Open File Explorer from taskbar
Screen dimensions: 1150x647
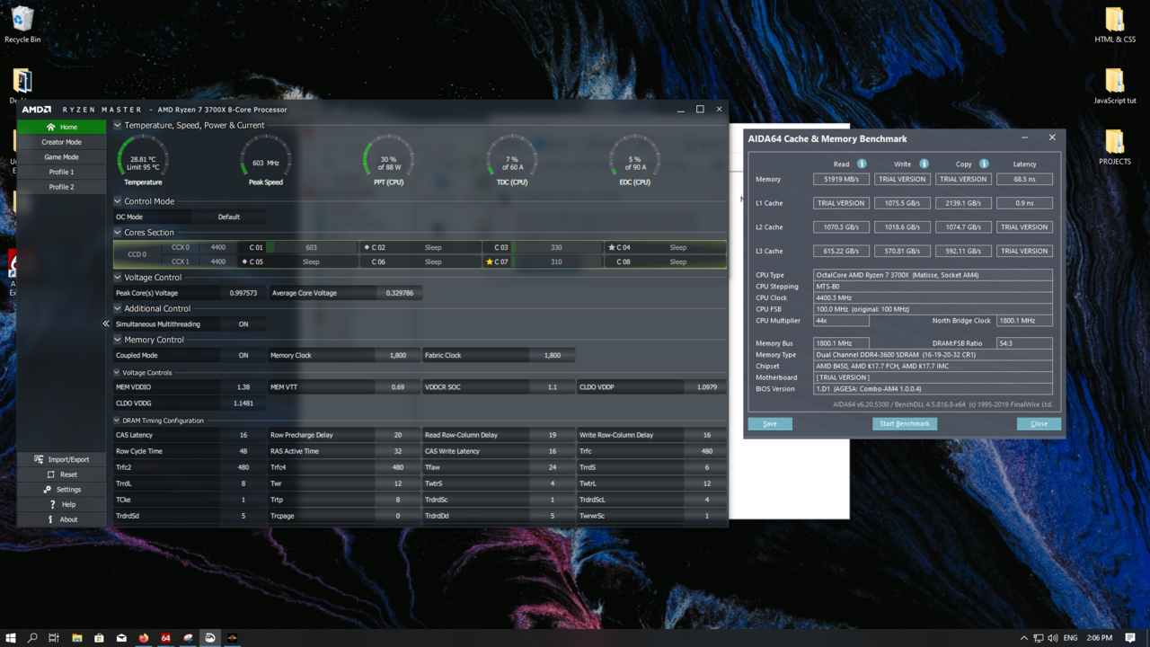[77, 638]
